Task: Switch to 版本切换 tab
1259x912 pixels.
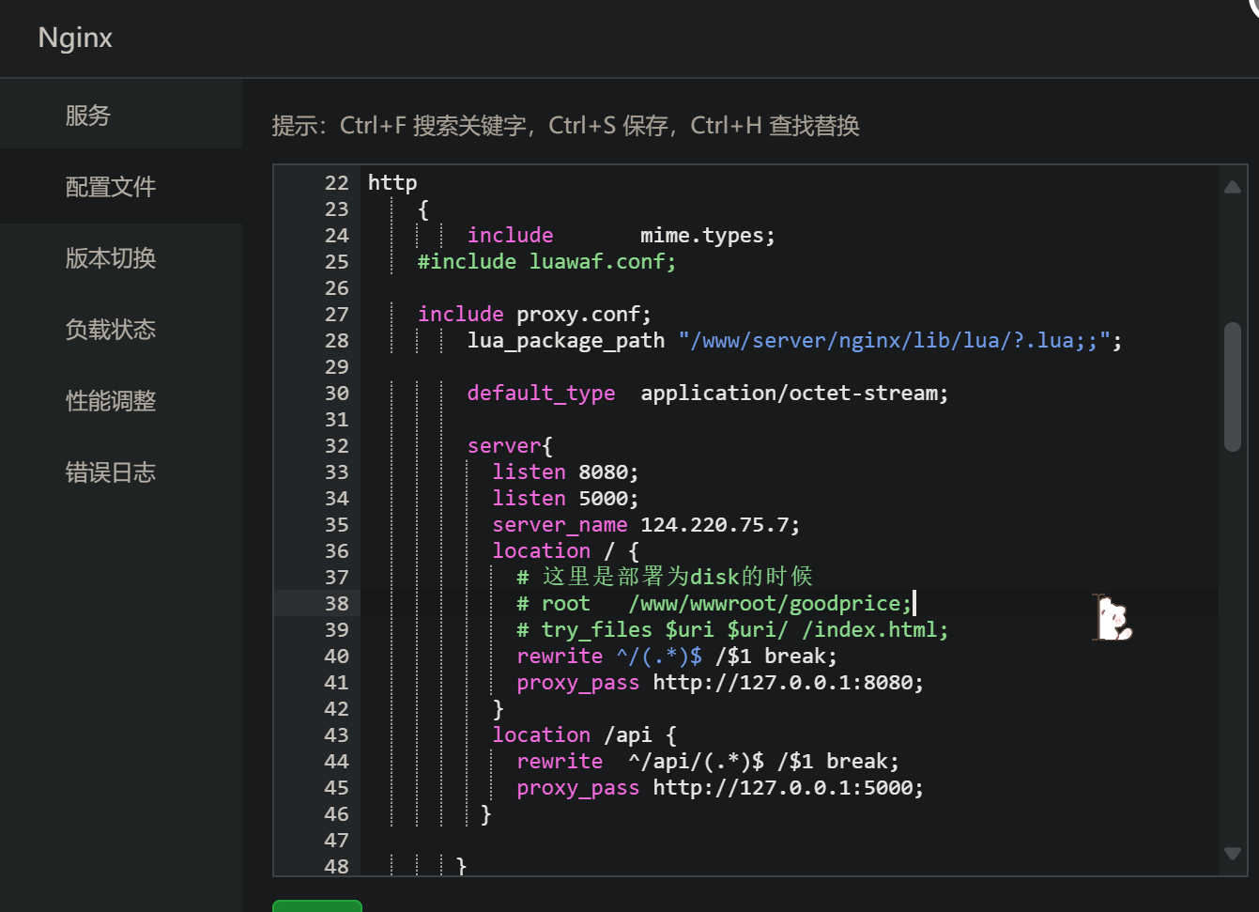Action: click(x=111, y=258)
